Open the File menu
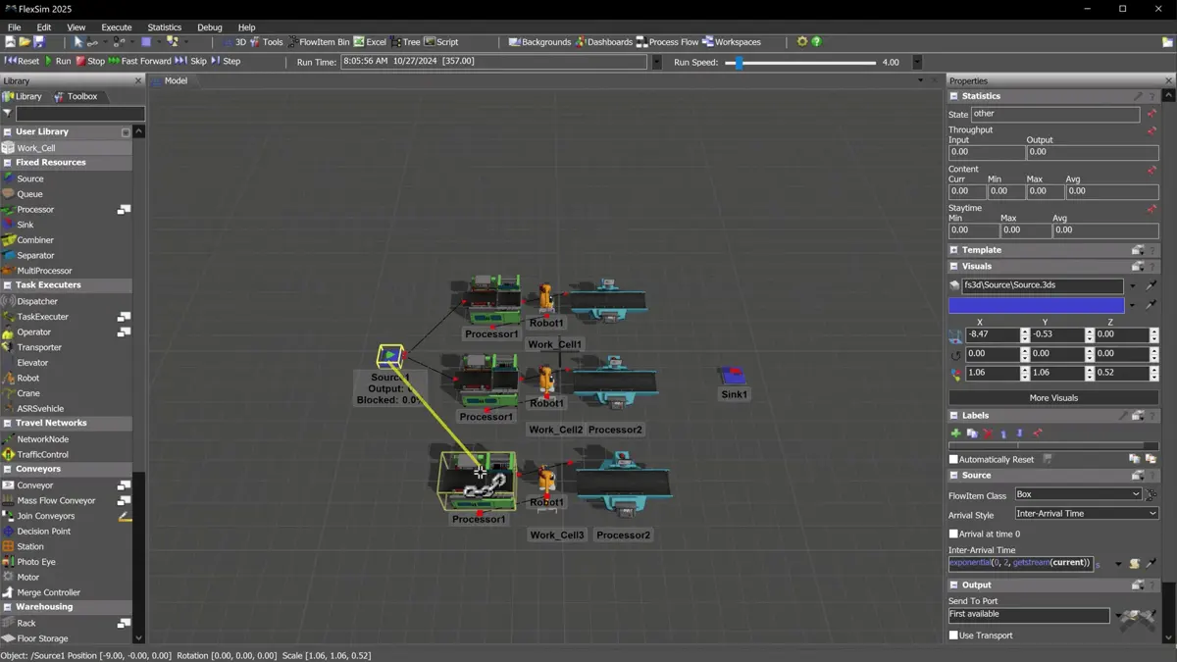1177x662 pixels. 14,27
